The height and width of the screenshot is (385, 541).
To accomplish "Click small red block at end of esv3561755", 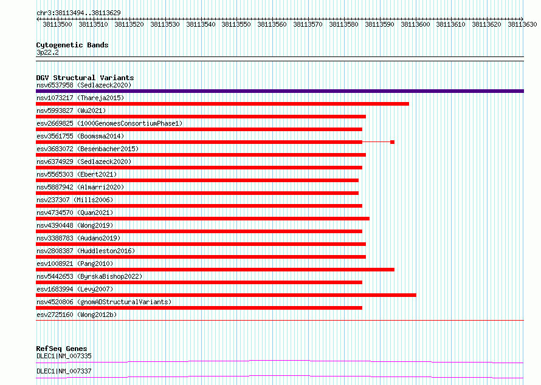I will click(392, 142).
